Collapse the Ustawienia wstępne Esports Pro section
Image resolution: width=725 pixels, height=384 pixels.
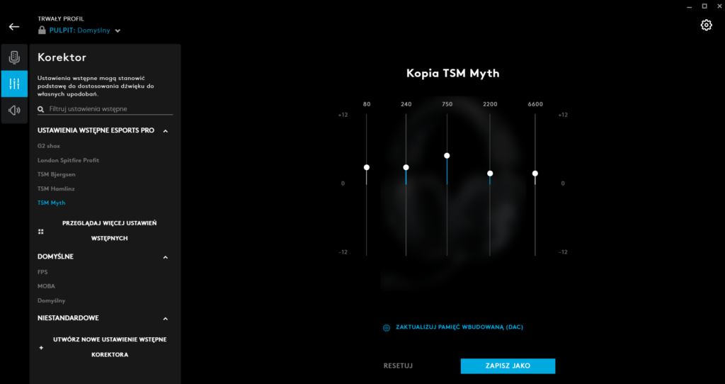[x=165, y=131]
